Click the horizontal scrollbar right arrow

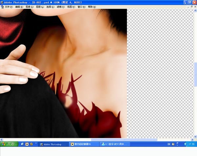coord(192,140)
